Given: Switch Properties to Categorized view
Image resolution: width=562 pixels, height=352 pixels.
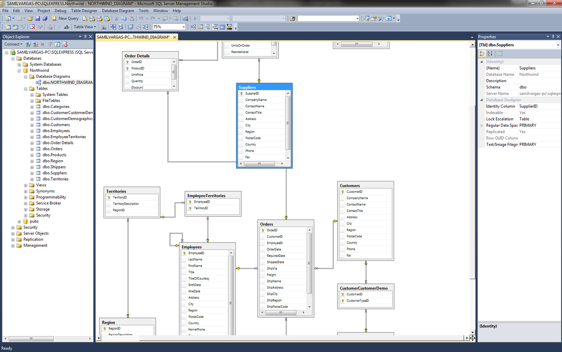Looking at the screenshot, I should click(x=482, y=54).
